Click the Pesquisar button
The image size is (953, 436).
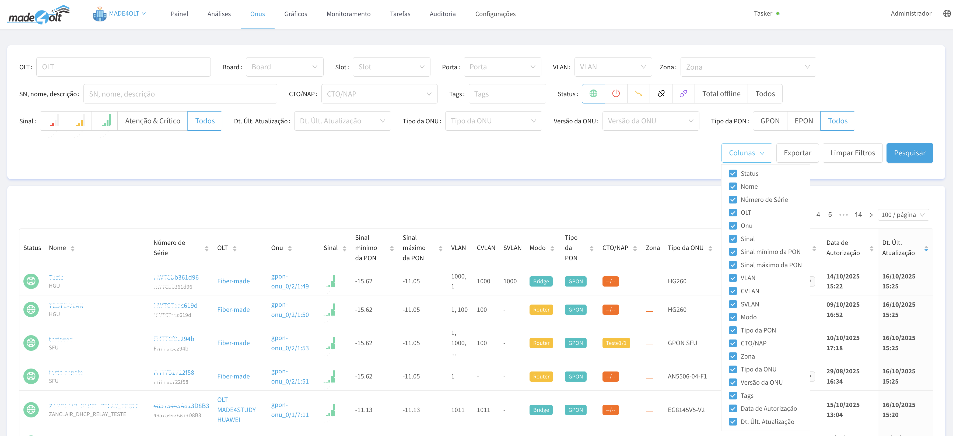click(x=909, y=153)
